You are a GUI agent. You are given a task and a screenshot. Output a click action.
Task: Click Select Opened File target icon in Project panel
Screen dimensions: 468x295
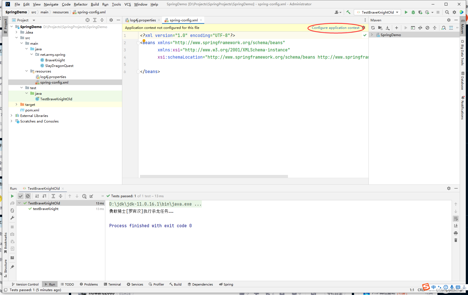(x=88, y=20)
